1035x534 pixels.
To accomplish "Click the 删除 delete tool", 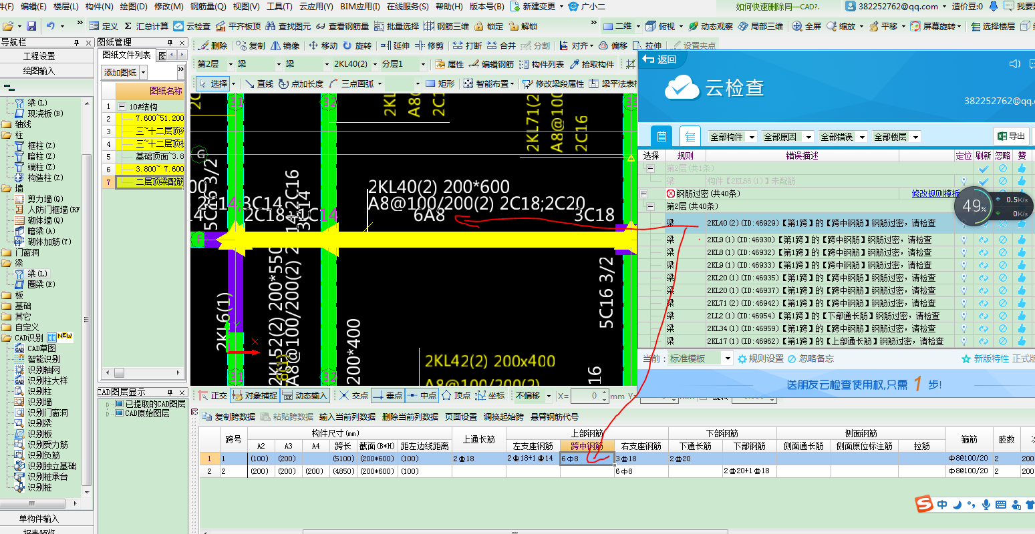I will coord(213,45).
